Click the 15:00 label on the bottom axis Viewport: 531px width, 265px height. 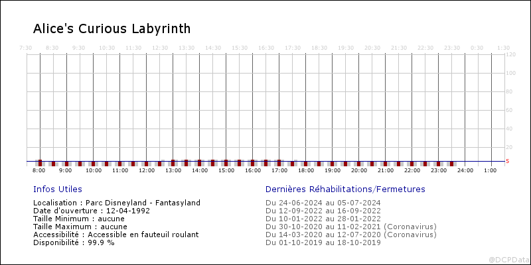[x=226, y=171]
